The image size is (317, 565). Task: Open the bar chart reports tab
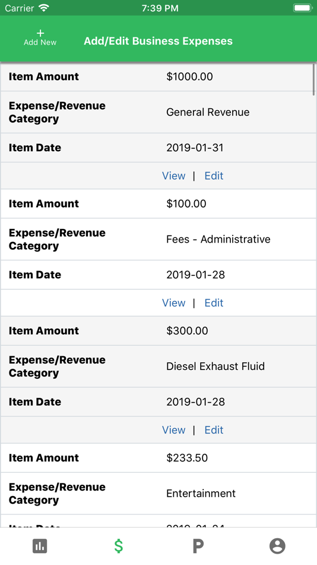tap(40, 546)
